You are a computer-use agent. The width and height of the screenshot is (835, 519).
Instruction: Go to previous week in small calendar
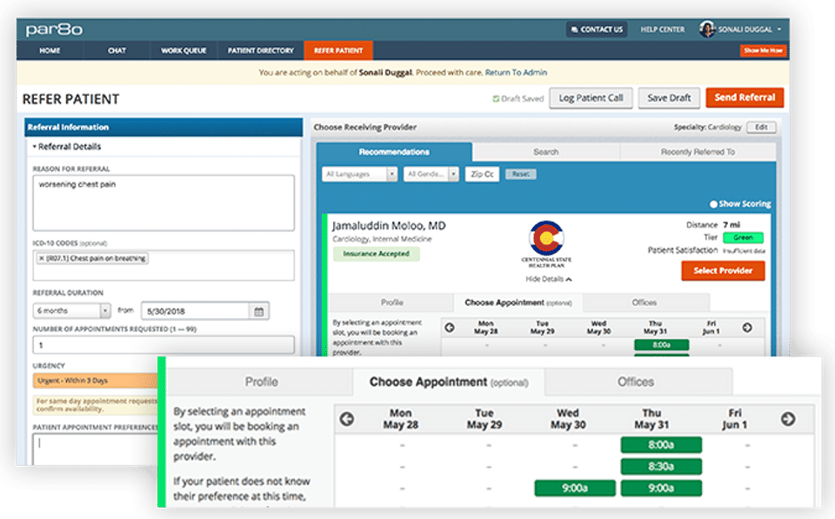[450, 328]
